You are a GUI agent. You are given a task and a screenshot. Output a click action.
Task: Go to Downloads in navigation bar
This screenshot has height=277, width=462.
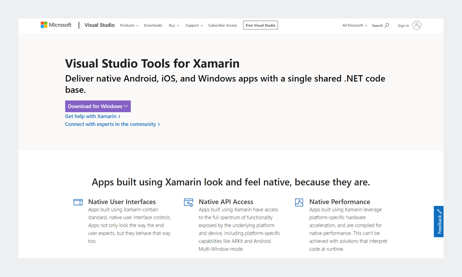coord(152,25)
